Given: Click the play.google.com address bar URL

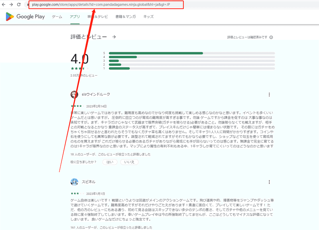Looking at the screenshot, I should [x=101, y=4].
